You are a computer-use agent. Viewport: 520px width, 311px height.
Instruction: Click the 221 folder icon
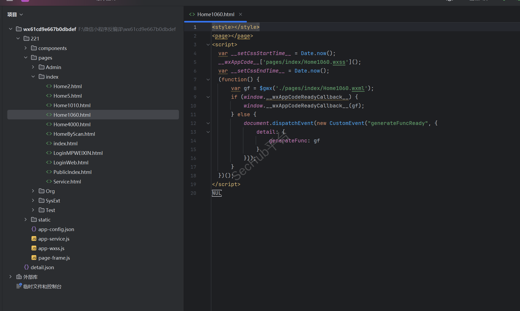click(x=26, y=38)
